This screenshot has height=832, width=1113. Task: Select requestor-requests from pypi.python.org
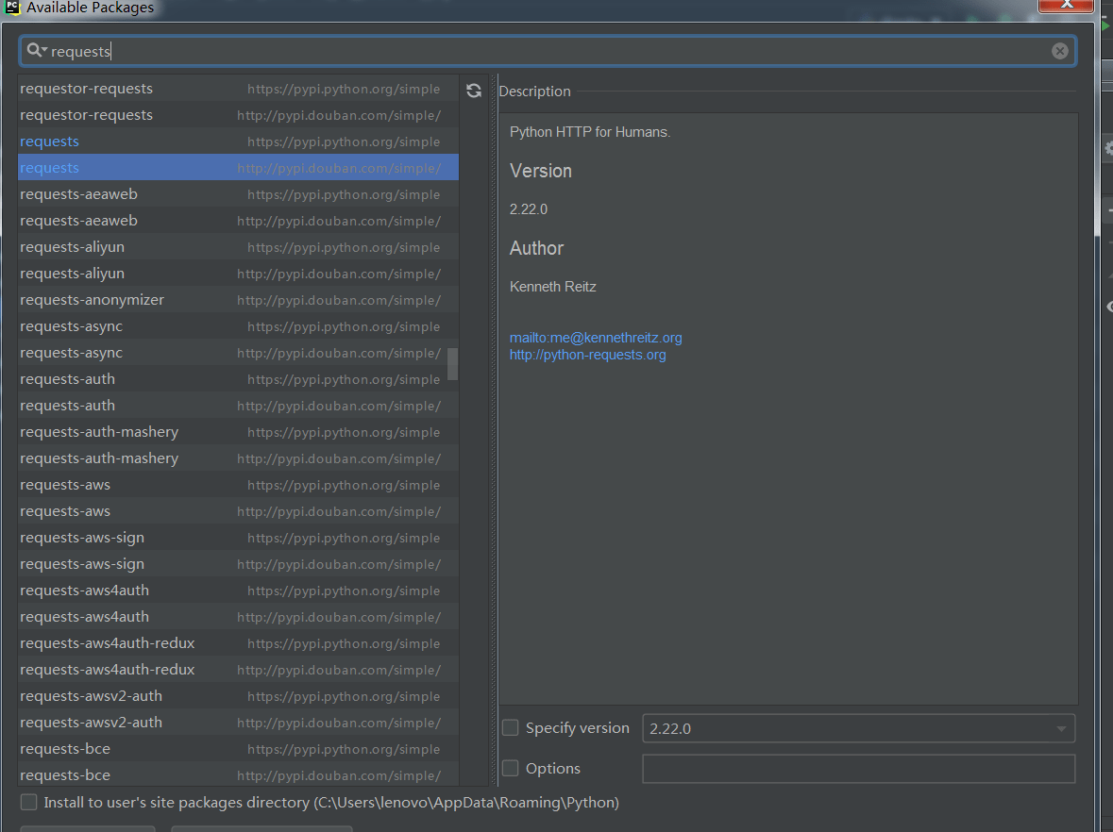tap(239, 89)
